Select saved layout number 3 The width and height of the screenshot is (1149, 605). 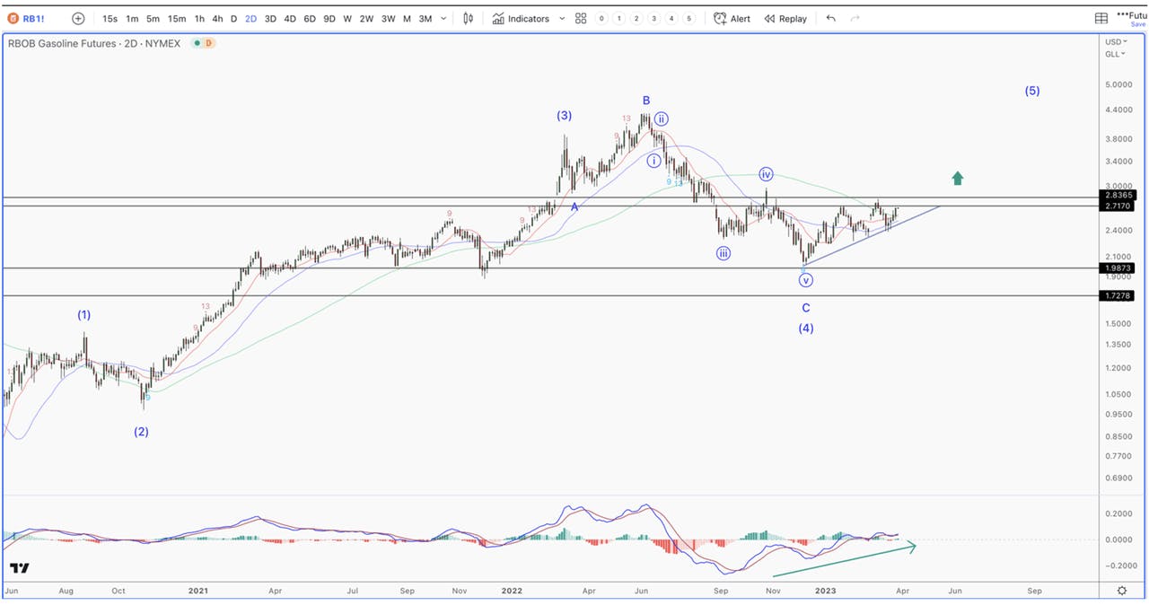(x=653, y=18)
